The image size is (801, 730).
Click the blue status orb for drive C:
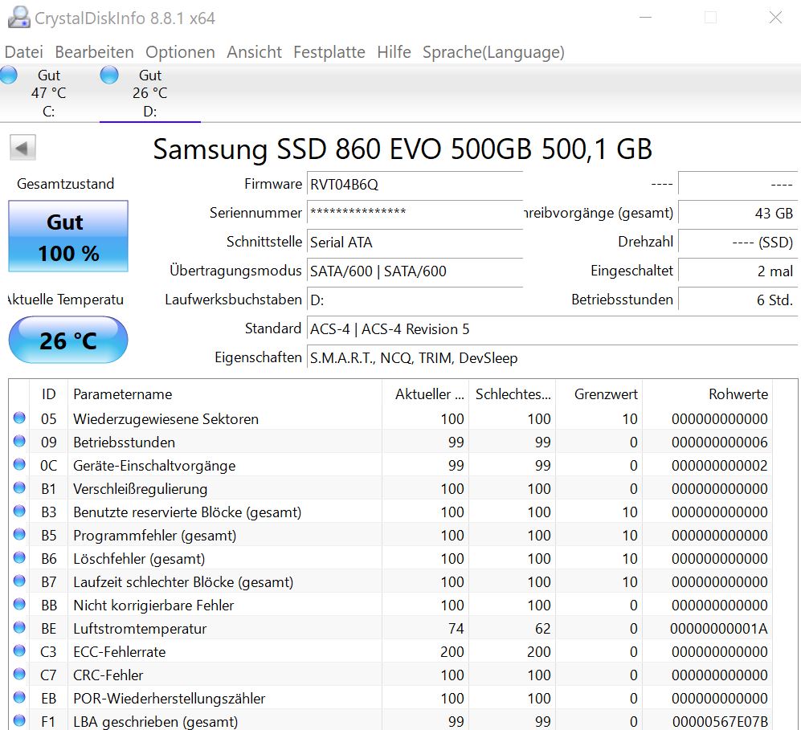(x=8, y=75)
